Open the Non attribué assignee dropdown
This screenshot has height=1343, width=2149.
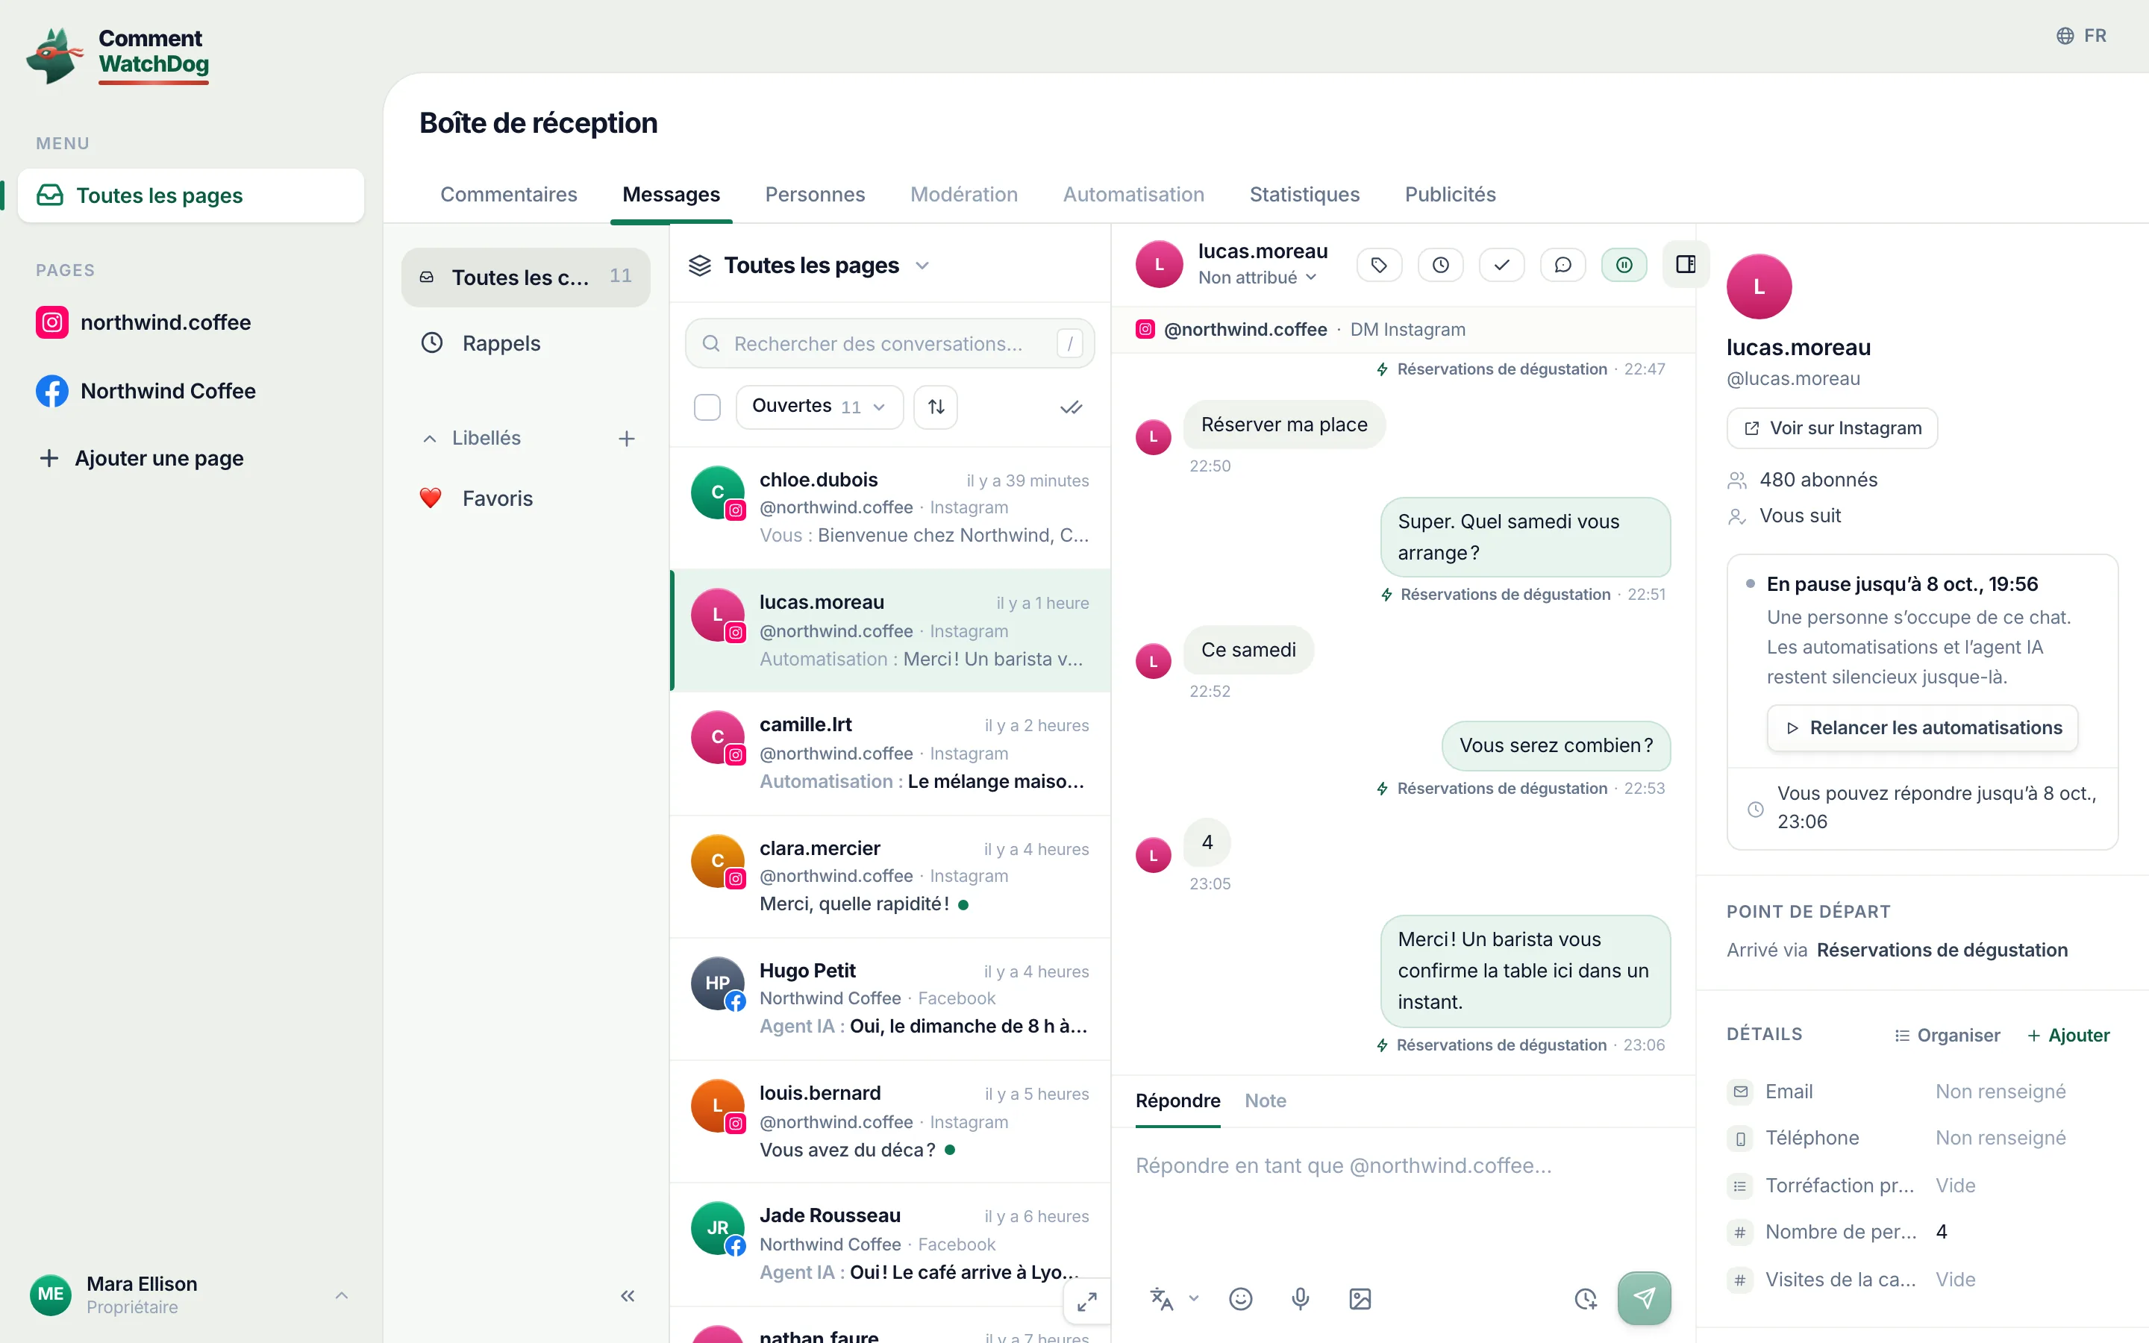1257,278
